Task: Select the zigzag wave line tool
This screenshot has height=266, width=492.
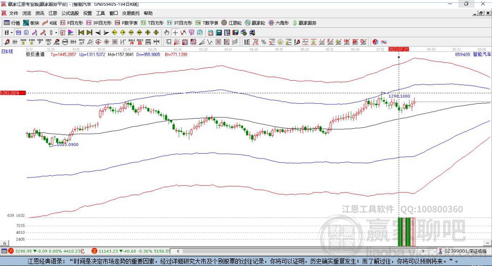Action: click(x=209, y=42)
